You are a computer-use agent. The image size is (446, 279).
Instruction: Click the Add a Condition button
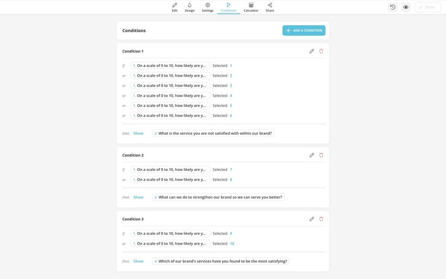304,30
